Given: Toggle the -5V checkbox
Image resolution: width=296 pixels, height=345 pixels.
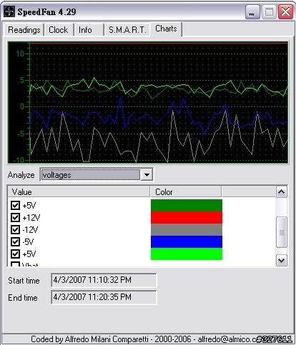Looking at the screenshot, I should [x=16, y=241].
